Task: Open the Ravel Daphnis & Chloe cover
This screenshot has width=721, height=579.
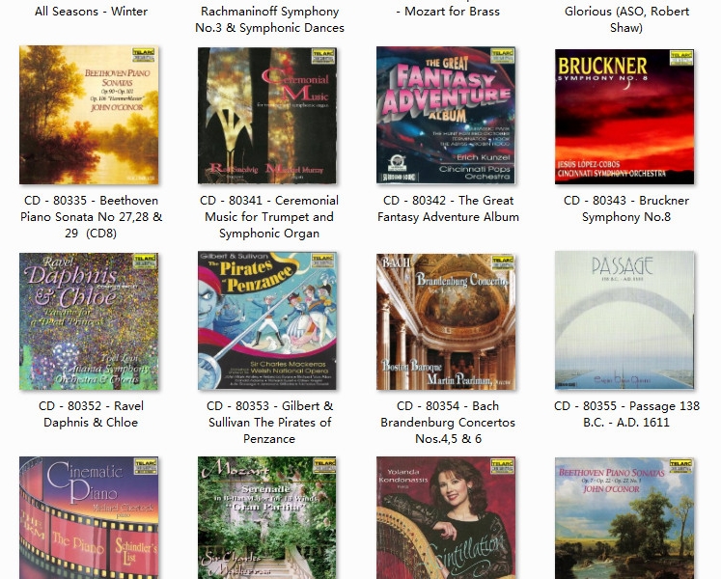Action: point(89,321)
